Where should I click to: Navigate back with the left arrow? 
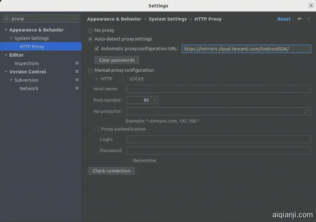click(x=300, y=19)
